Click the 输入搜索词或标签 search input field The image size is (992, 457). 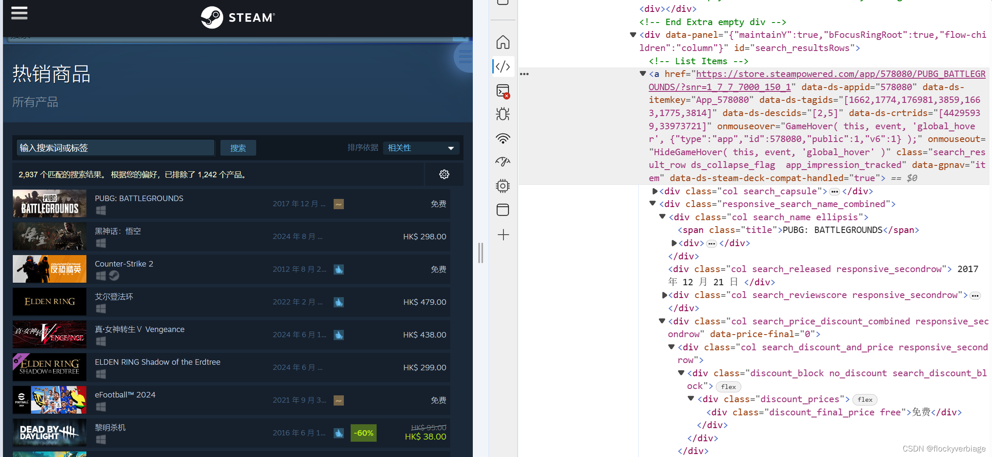pos(115,148)
